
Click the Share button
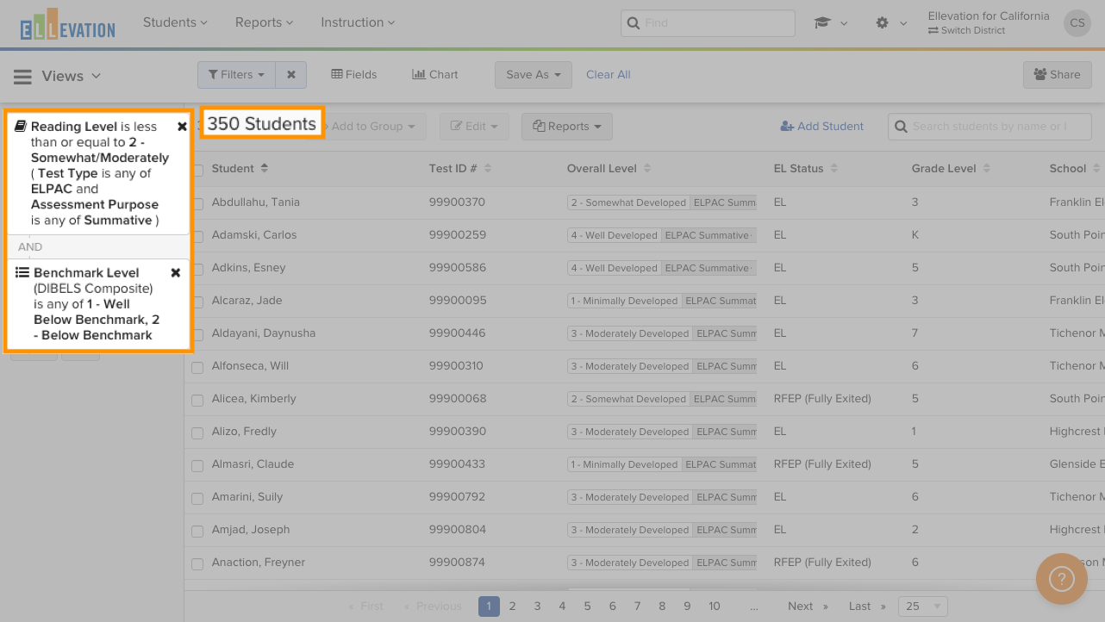1057,75
